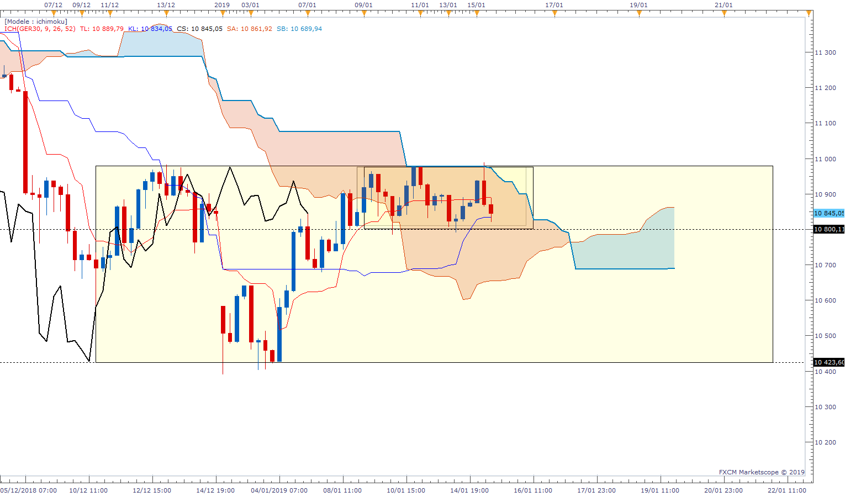845x497 pixels.
Task: Click the 05/12/2018 07:00 time axis label
Action: tap(28, 490)
